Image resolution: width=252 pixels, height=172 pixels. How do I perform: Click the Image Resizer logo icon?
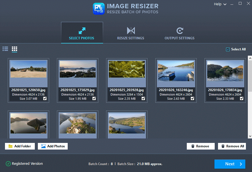(x=99, y=9)
